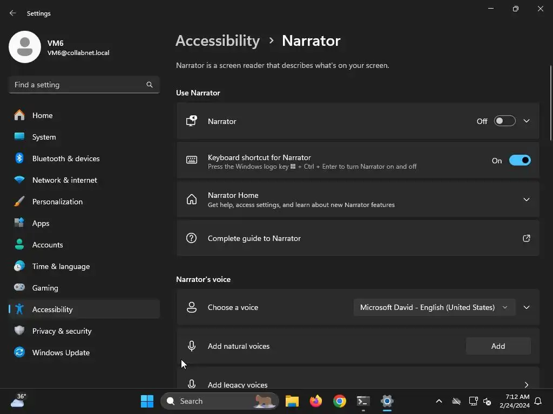This screenshot has width=553, height=414.
Task: Click the "Narrator's voice" section heading
Action: tap(203, 280)
